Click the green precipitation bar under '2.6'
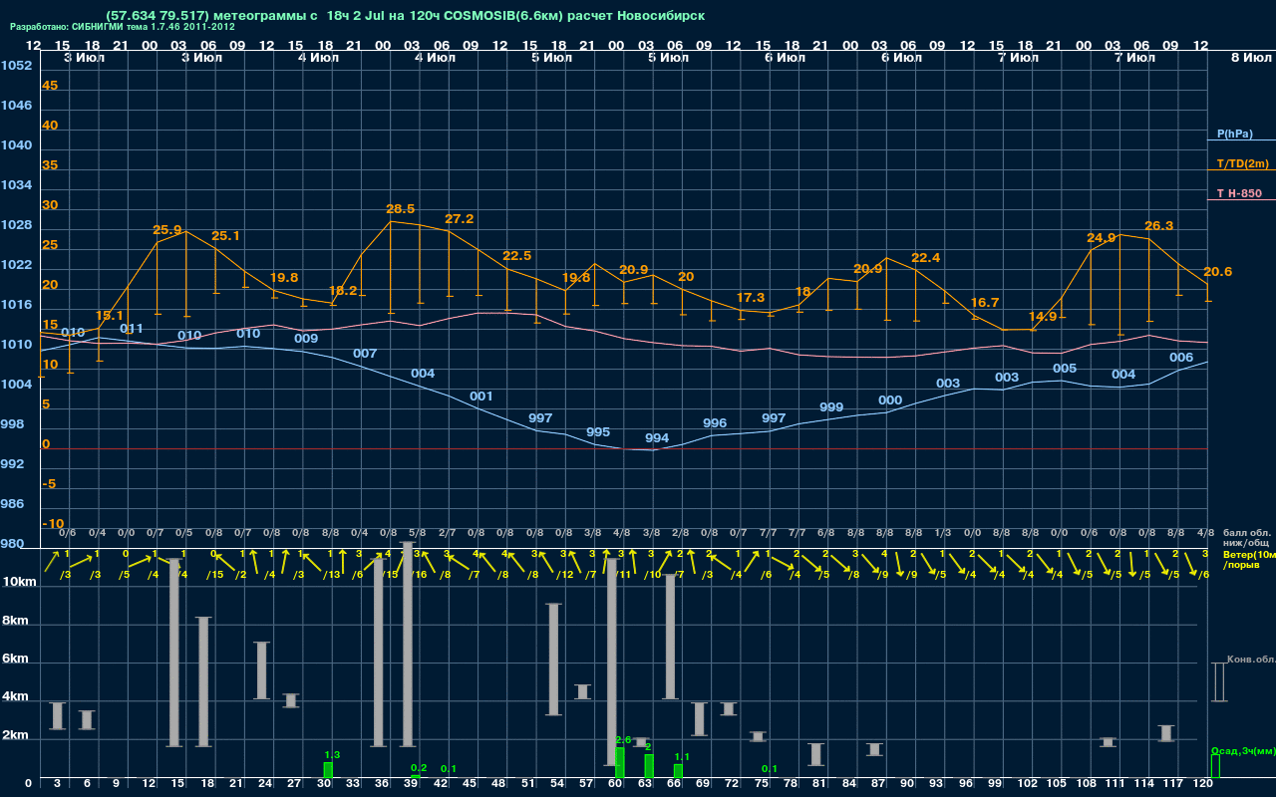Image resolution: width=1276 pixels, height=797 pixels. [x=620, y=762]
